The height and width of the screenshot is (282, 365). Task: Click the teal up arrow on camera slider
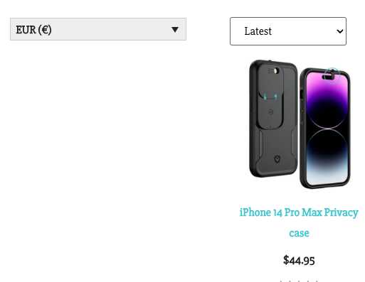(x=276, y=97)
